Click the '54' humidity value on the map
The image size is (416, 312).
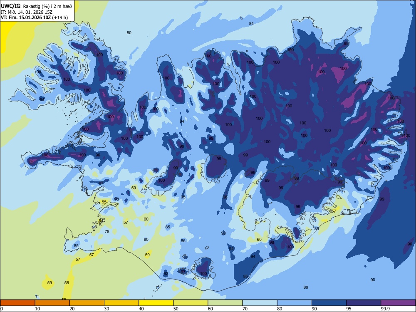pos(101,221)
